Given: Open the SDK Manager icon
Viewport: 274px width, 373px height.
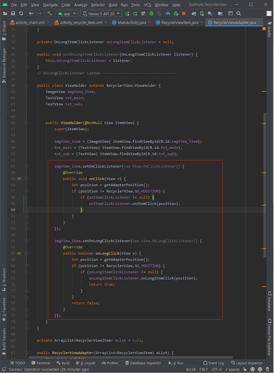Looking at the screenshot, I should (210, 13).
